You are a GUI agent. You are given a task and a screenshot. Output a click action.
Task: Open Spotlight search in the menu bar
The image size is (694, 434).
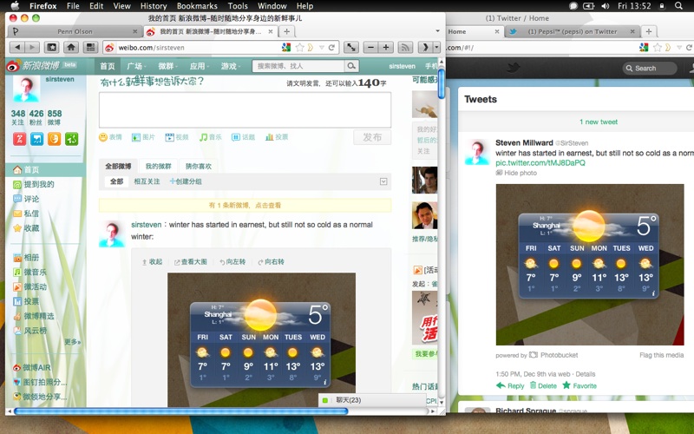tap(678, 6)
